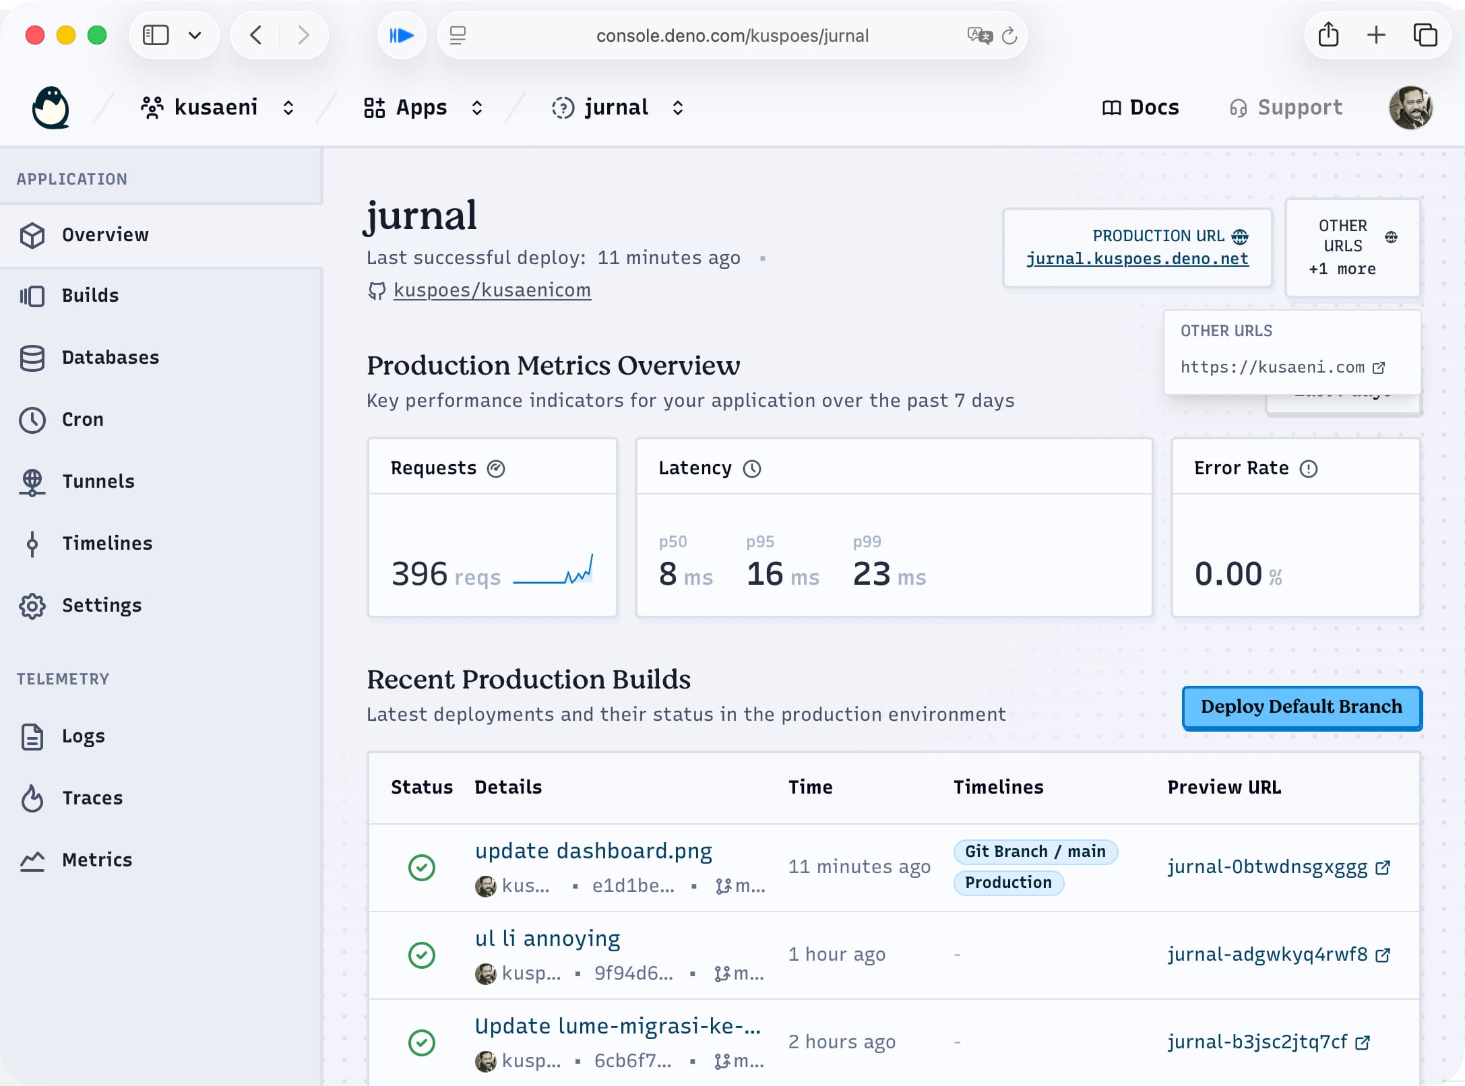
Task: Click the globe icon beside PRODUCTION URL
Action: pos(1240,236)
